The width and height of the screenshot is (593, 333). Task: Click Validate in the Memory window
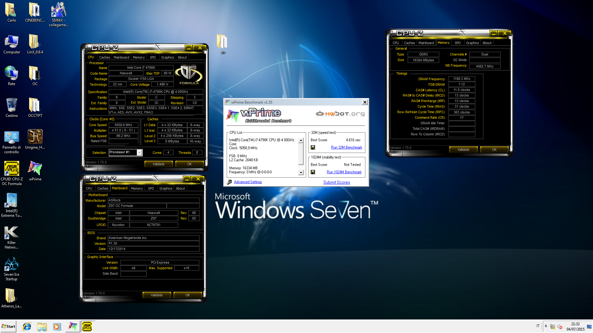463,150
